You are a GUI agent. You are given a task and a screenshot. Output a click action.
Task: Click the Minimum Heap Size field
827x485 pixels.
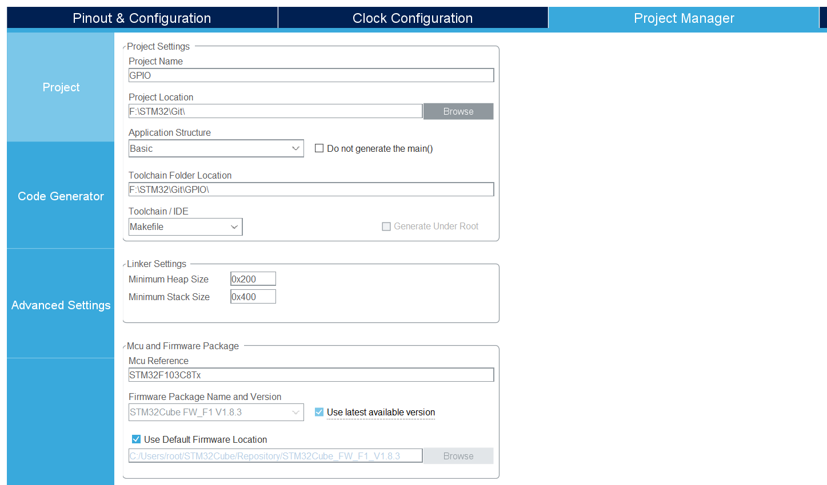click(253, 279)
